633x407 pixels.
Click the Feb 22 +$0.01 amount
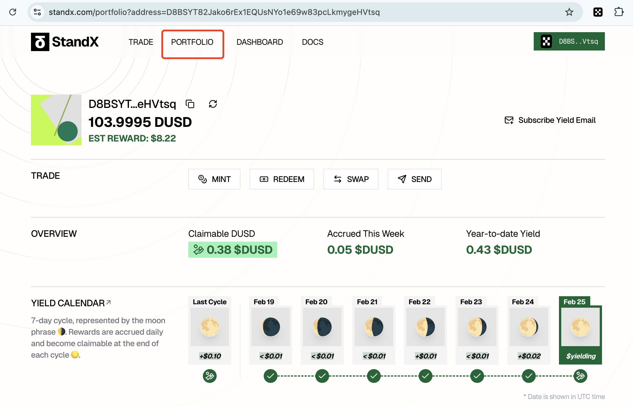(426, 356)
